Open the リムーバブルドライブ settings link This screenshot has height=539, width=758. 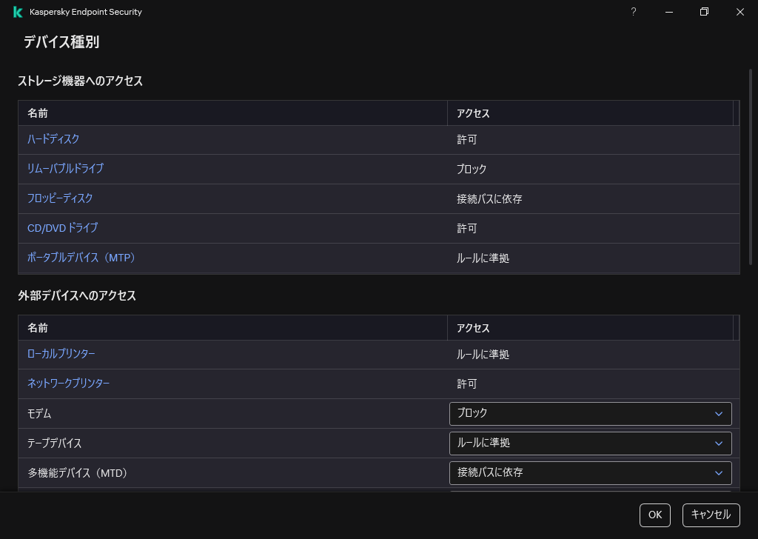pos(65,169)
